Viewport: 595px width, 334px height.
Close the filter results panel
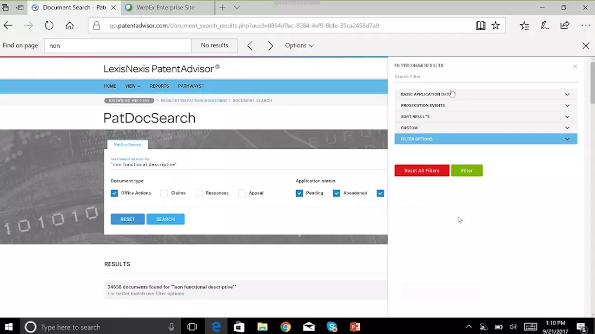click(x=575, y=66)
